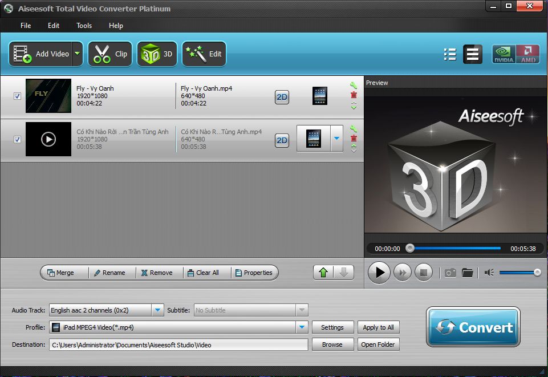The image size is (548, 377).
Task: Click the Destination path field
Action: (178, 344)
